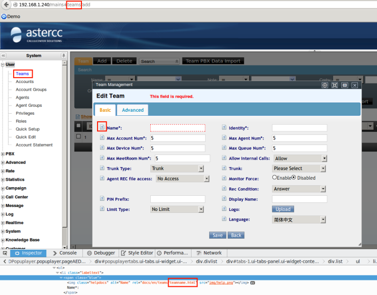Select Enable radio for Monitor Force
Image resolution: width=377 pixels, height=295 pixels.
coord(274,178)
